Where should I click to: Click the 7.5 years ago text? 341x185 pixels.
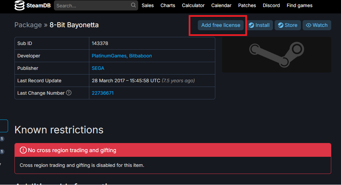tap(178, 81)
